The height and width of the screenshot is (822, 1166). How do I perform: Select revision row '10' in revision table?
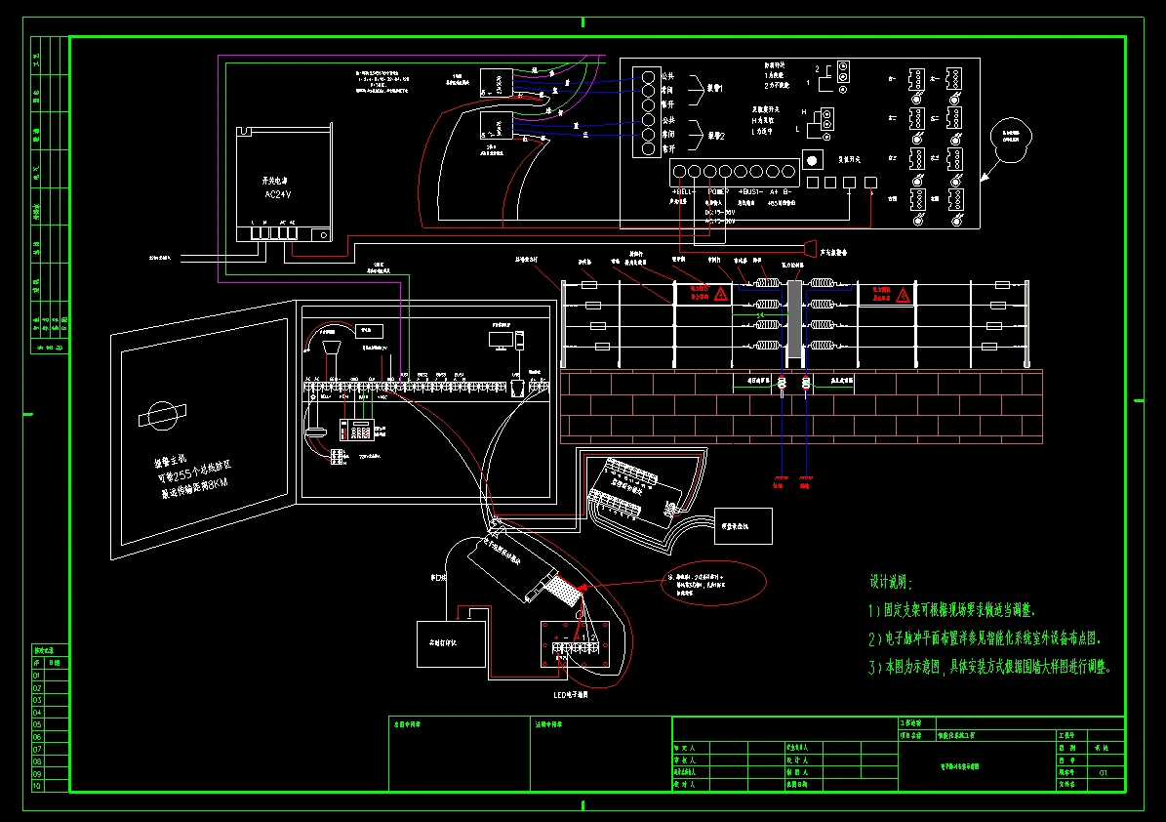click(50, 786)
